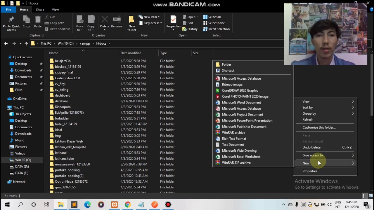Click the Rename ribbon icon
The height and width of the screenshot is (210, 374).
[117, 22]
